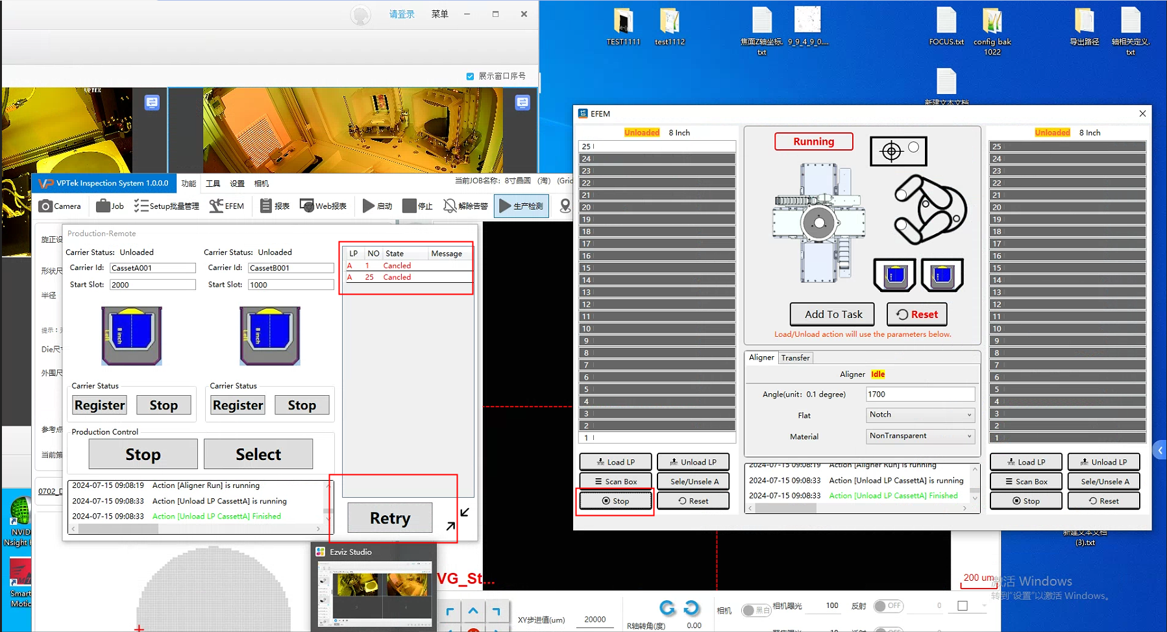Click the swap icon on left camera view
The width and height of the screenshot is (1167, 632).
point(152,103)
